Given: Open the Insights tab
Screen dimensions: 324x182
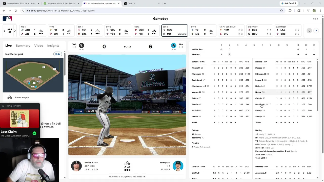Looking at the screenshot, I should (x=53, y=45).
